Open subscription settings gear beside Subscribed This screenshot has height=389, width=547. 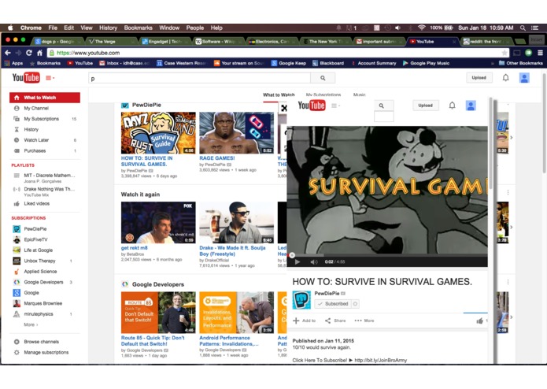click(356, 304)
